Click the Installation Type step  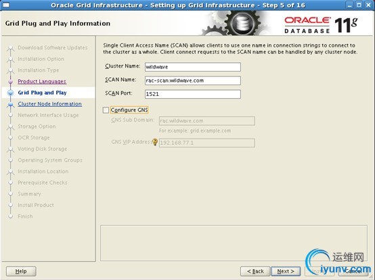(39, 70)
